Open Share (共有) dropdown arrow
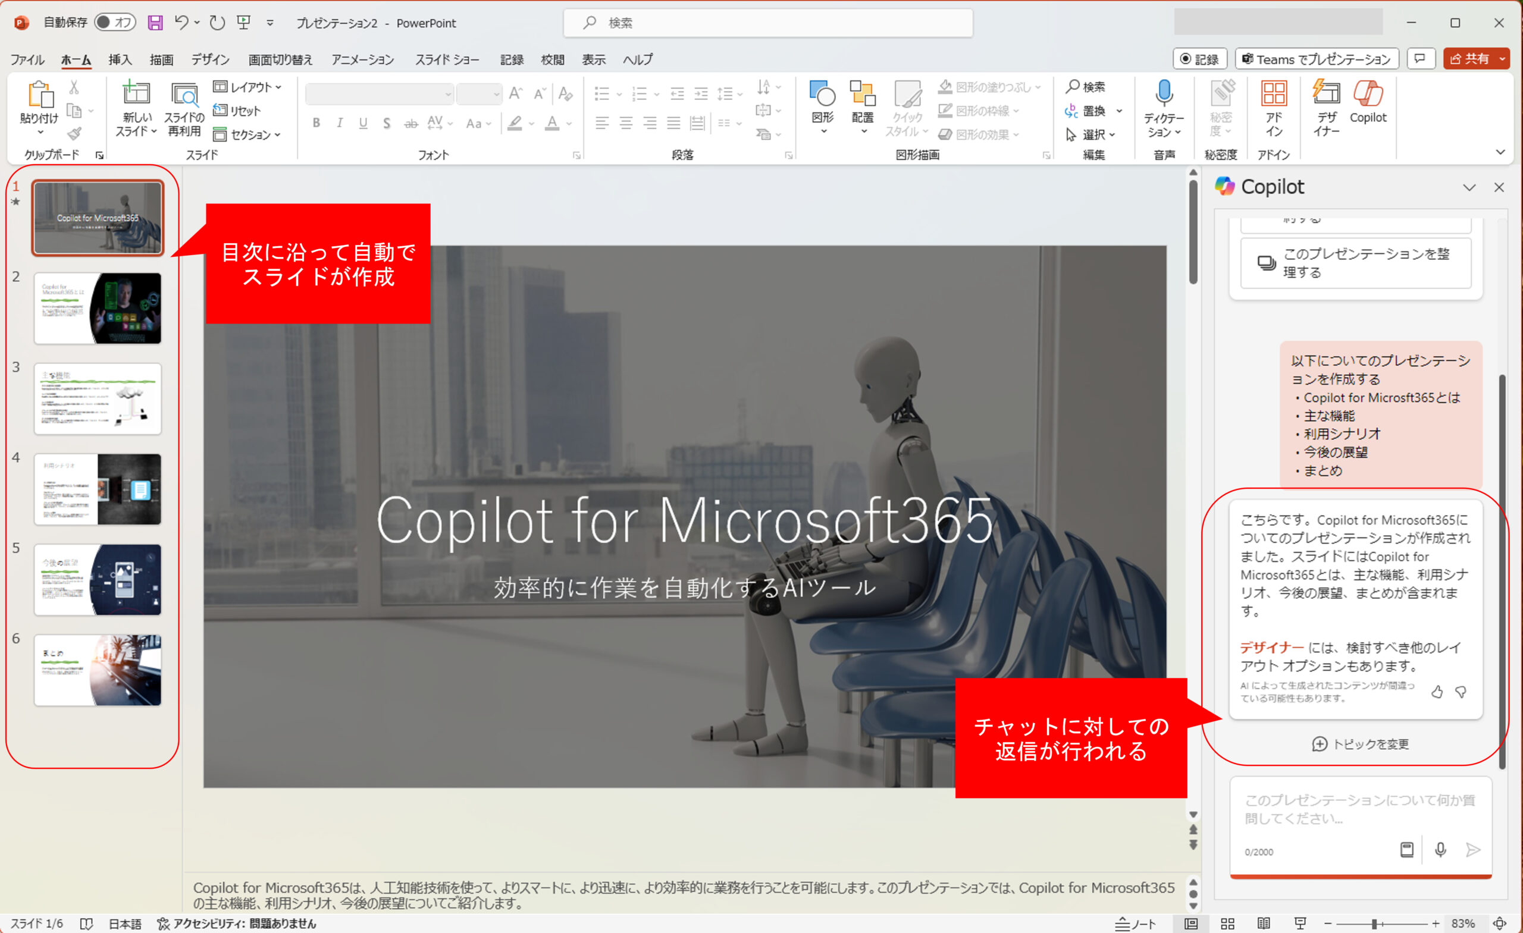The height and width of the screenshot is (933, 1523). (x=1502, y=59)
